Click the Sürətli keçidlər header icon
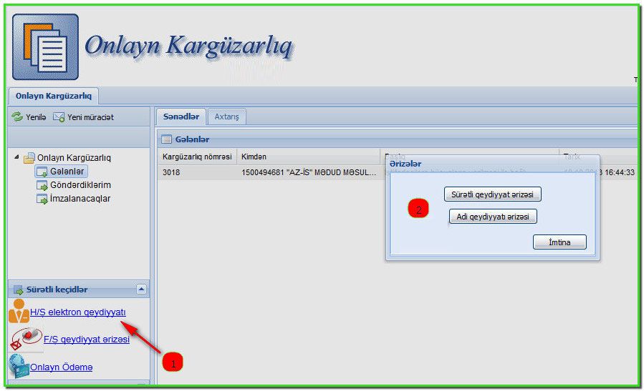The height and width of the screenshot is (391, 644). click(19, 289)
